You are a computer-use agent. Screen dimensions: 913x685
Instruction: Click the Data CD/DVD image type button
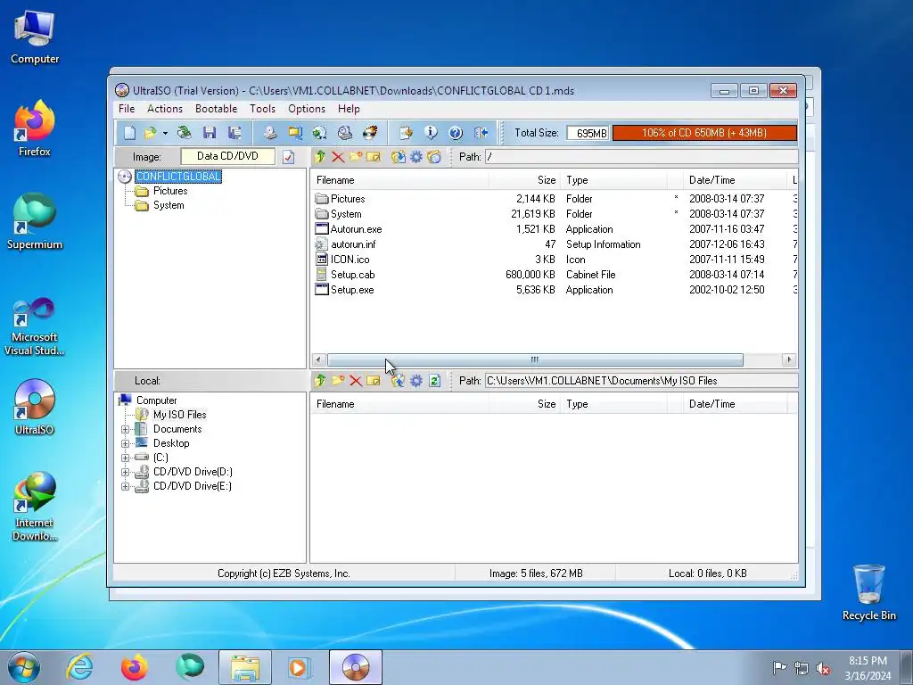tap(227, 156)
